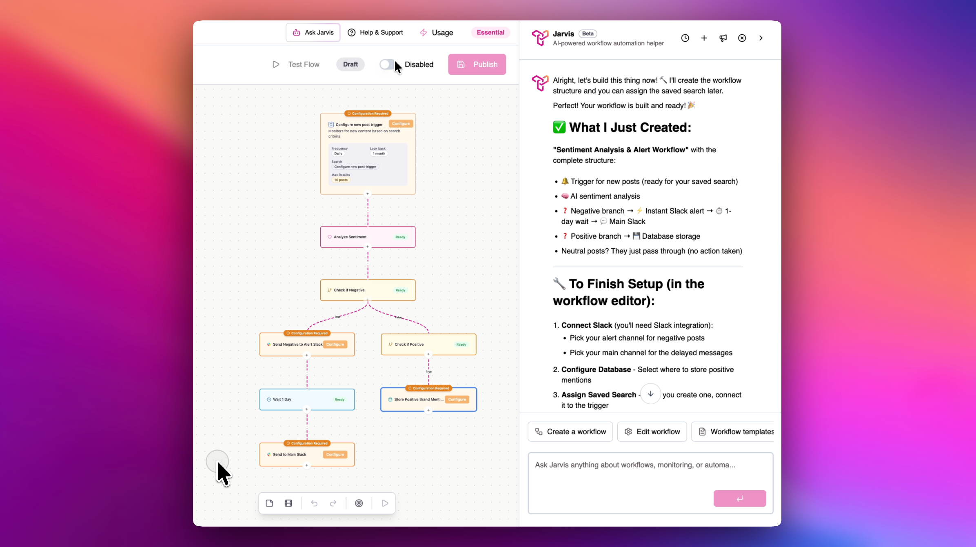Click the search icon on the trigger node
The height and width of the screenshot is (547, 976).
[x=331, y=125]
